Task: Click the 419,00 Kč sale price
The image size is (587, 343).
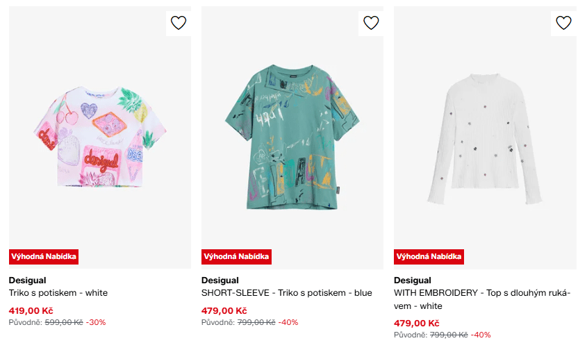Action: (31, 310)
